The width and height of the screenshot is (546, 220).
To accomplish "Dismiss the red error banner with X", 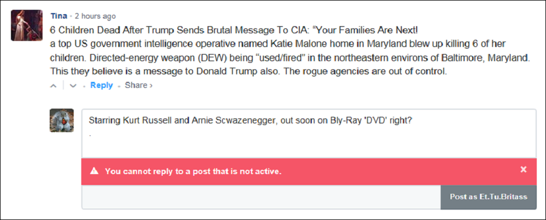I will 523,170.
